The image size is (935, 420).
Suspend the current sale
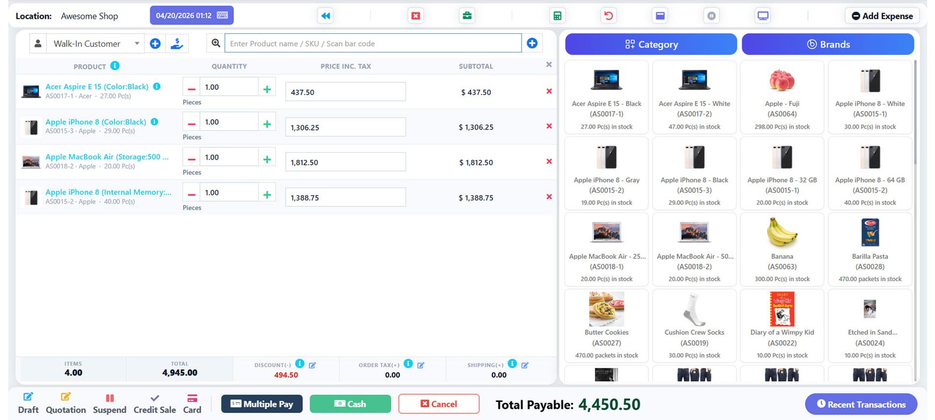109,404
